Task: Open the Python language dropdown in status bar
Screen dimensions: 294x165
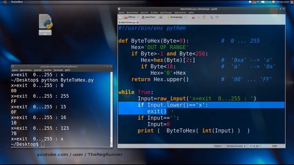Action: [x=219, y=146]
